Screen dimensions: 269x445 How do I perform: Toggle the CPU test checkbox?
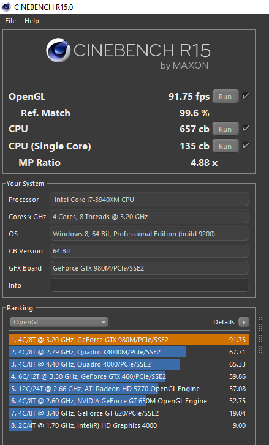(246, 129)
